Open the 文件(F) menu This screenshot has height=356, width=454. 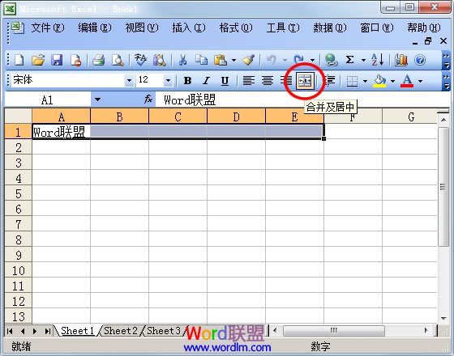(48, 28)
